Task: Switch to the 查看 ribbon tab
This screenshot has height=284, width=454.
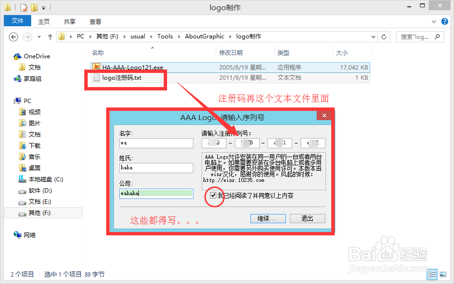Action: tap(95, 22)
